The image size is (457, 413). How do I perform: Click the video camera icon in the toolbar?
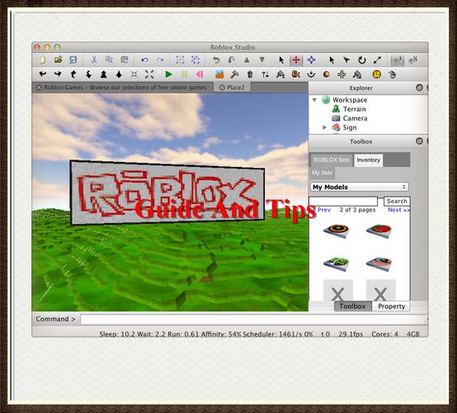click(x=296, y=74)
